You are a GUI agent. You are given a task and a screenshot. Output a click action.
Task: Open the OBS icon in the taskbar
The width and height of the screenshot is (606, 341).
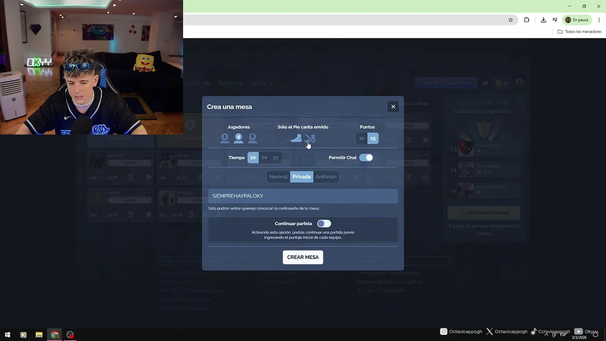point(71,335)
